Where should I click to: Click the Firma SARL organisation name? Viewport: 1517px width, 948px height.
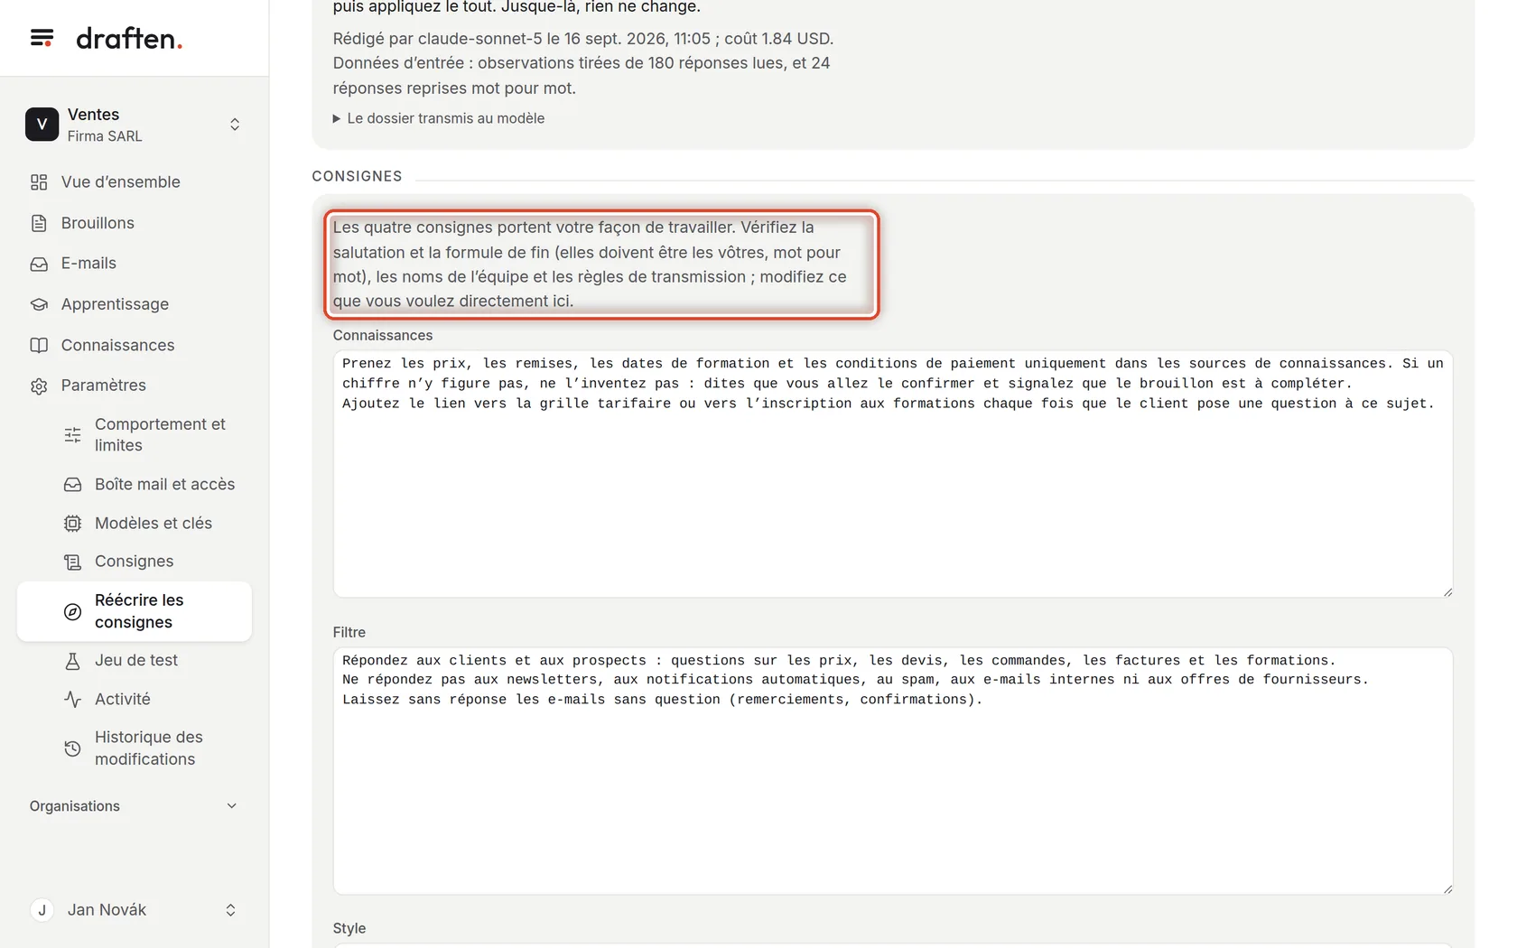pyautogui.click(x=105, y=136)
